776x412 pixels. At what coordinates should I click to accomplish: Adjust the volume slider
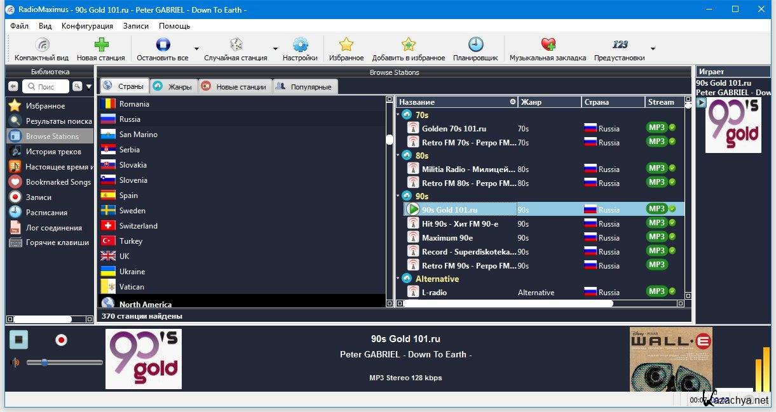[x=44, y=362]
